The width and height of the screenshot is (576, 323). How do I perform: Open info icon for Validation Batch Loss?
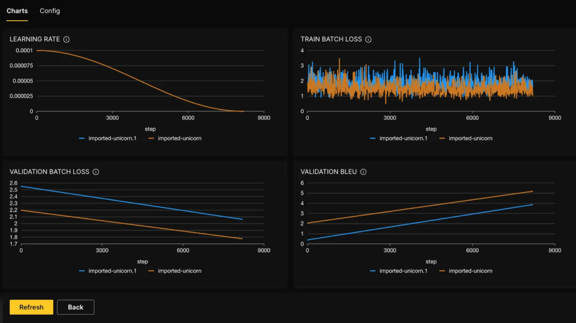[96, 172]
